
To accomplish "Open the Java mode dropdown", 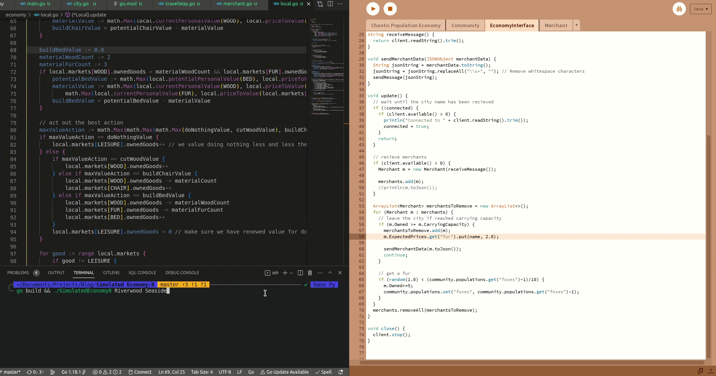I will [x=700, y=9].
